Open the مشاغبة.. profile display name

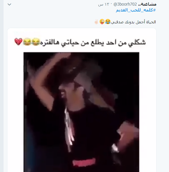click(147, 4)
